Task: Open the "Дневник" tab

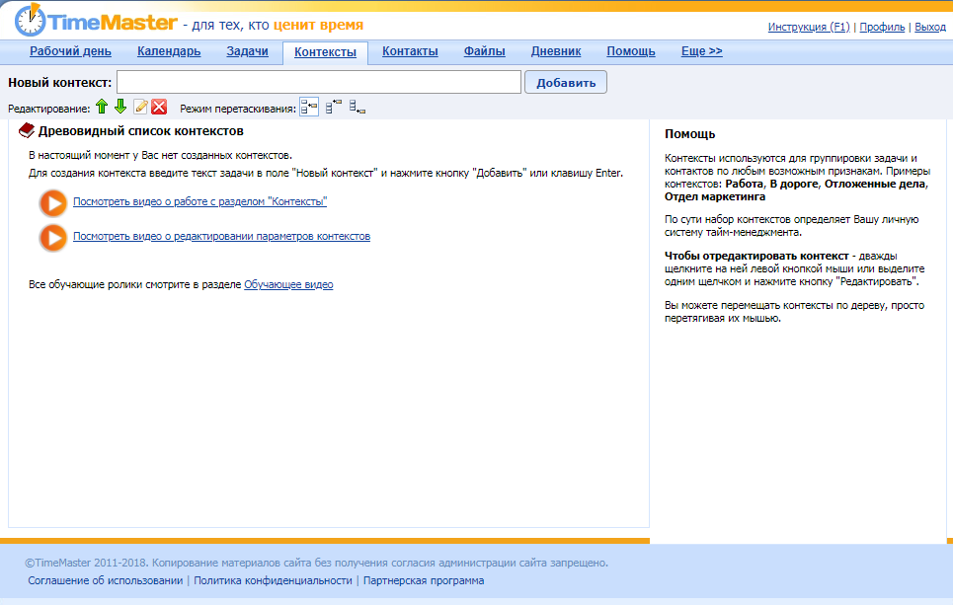Action: pos(556,51)
